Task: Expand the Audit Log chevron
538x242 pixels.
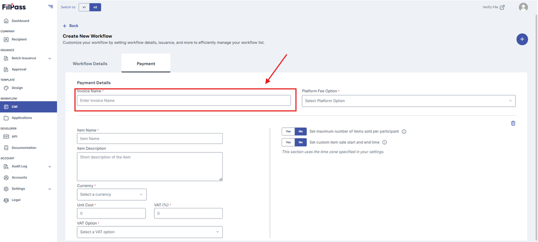Action: click(x=50, y=166)
